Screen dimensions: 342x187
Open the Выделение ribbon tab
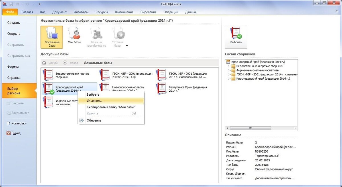pyautogui.click(x=148, y=12)
